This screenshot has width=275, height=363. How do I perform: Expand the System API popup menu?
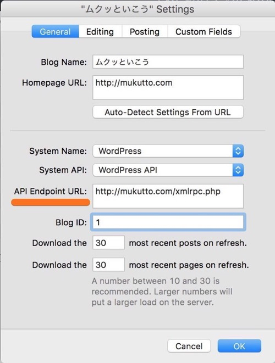pyautogui.click(x=168, y=170)
